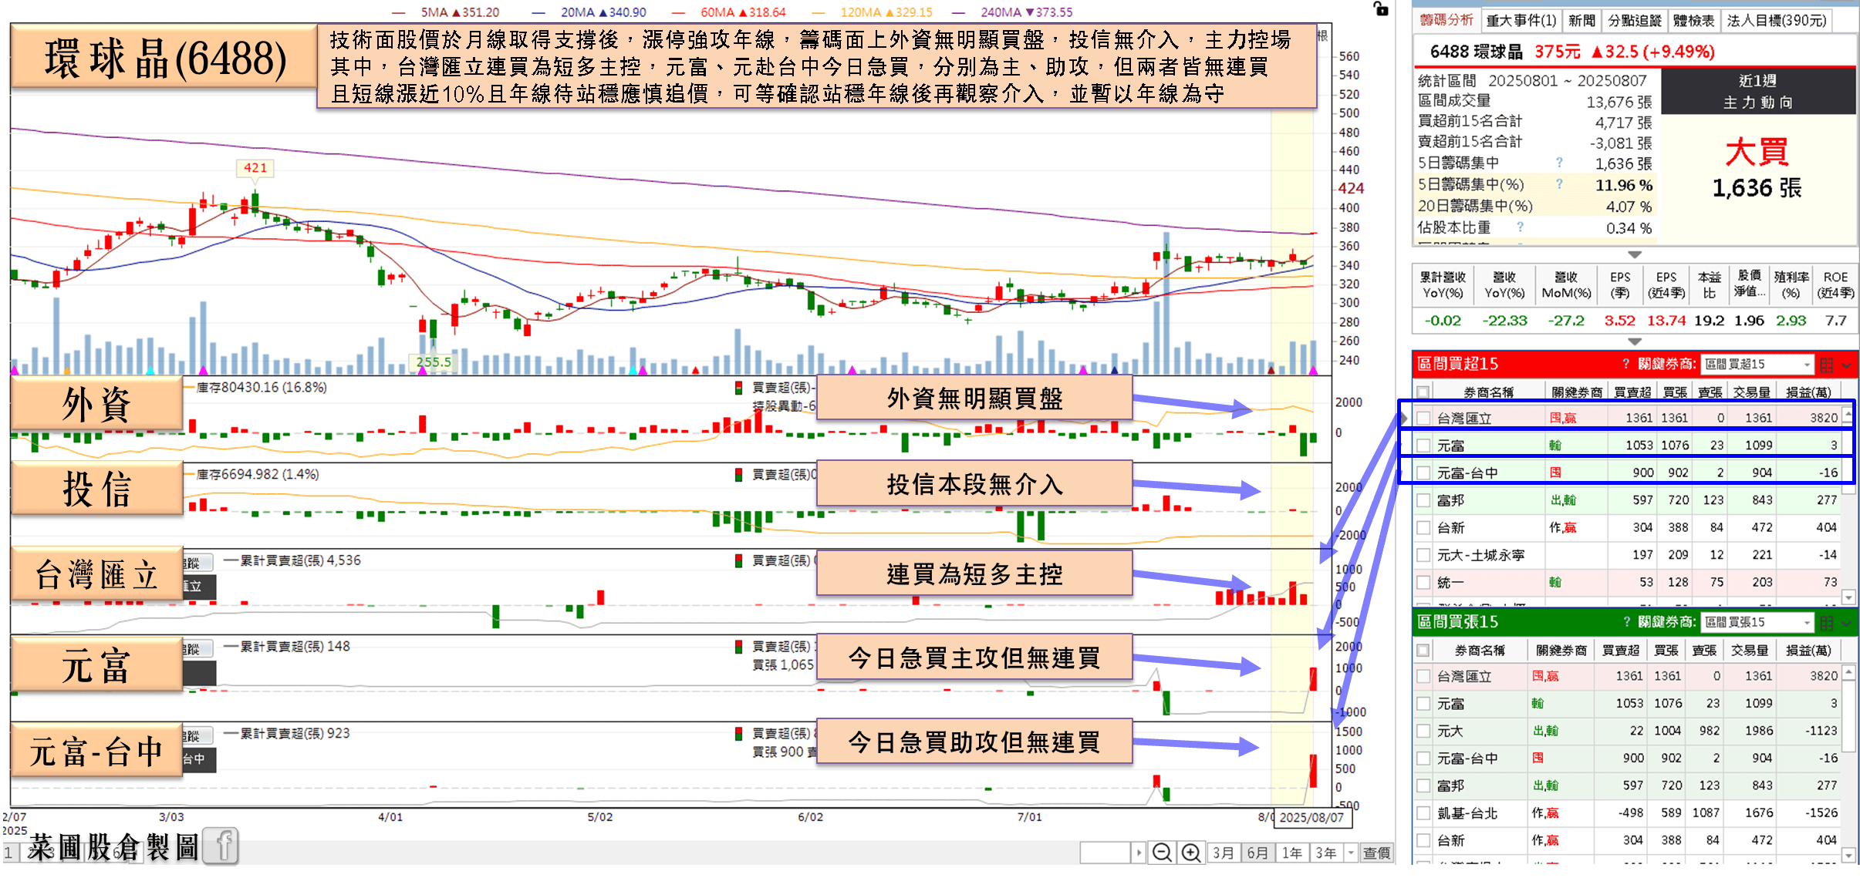1860x888 pixels.
Task: Check the 台灣匯立 row checkbox in 買超 list
Action: coord(1423,418)
